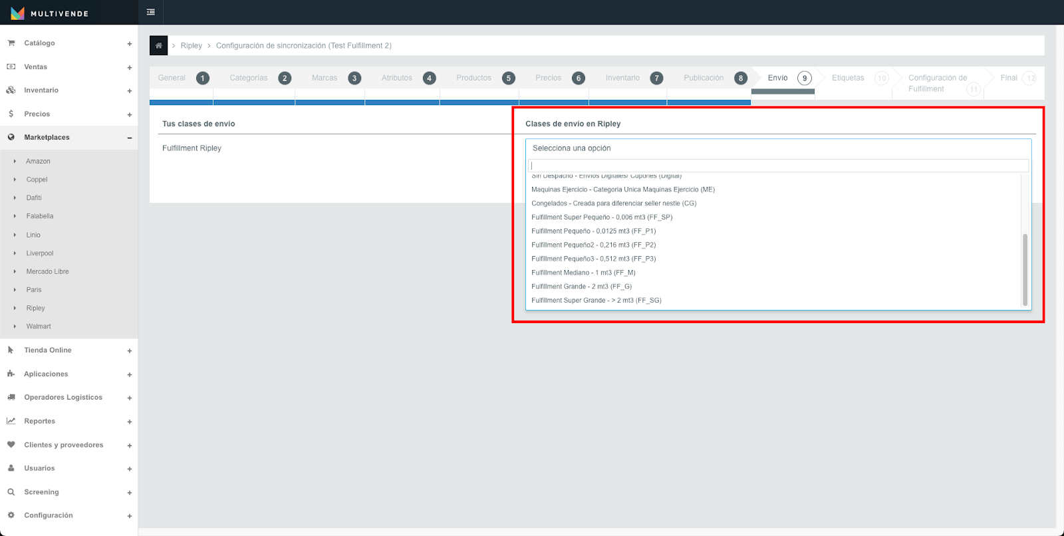Click the dropdown list scrollbar thumb

[1025, 269]
